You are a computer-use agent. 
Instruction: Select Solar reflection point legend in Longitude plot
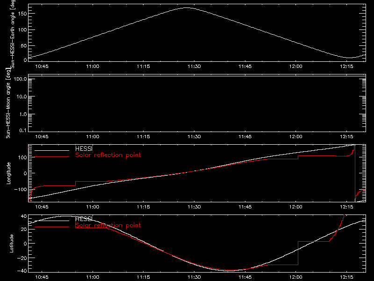point(108,155)
